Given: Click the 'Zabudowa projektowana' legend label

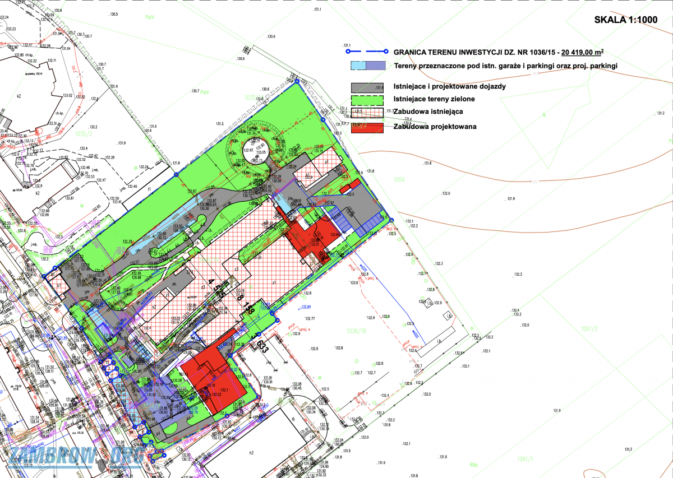Looking at the screenshot, I should click(435, 127).
